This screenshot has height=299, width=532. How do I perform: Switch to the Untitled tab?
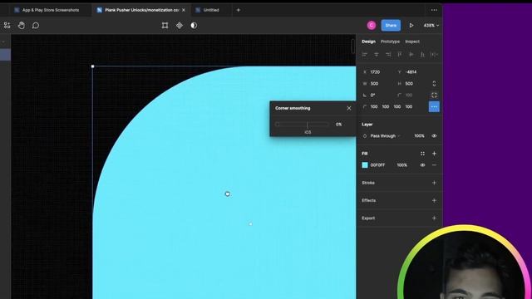(207, 10)
